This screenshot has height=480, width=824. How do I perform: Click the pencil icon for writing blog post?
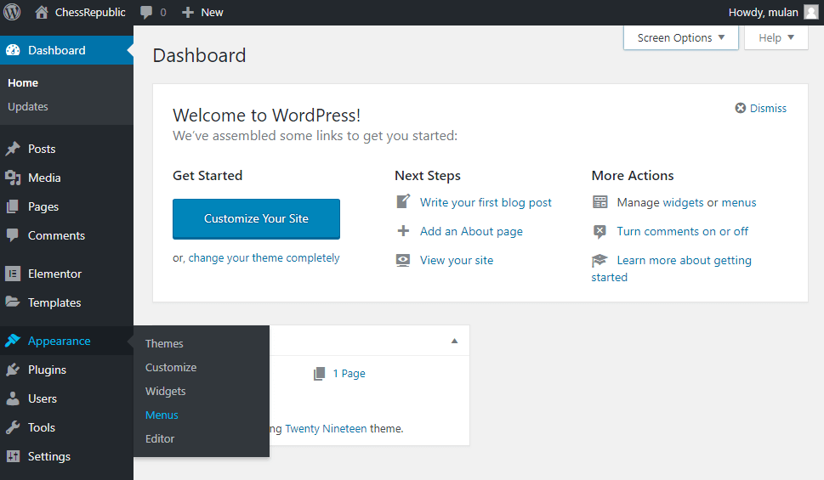tap(403, 201)
